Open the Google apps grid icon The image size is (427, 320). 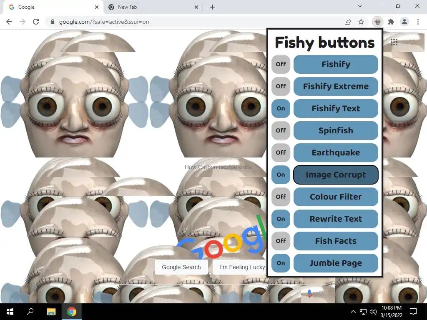[x=394, y=42]
